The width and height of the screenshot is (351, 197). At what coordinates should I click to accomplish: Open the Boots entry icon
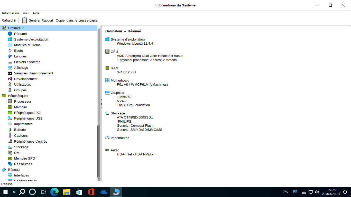(x=10, y=51)
